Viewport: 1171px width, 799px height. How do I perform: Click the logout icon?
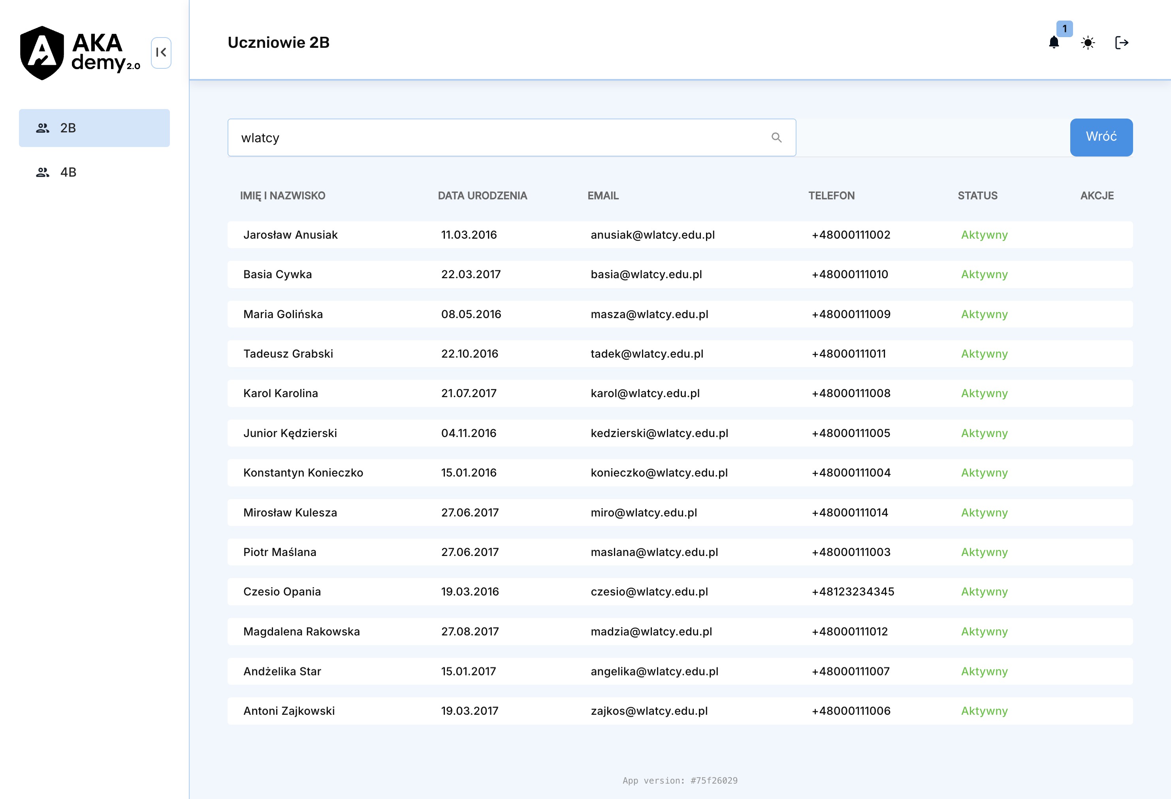click(x=1121, y=43)
